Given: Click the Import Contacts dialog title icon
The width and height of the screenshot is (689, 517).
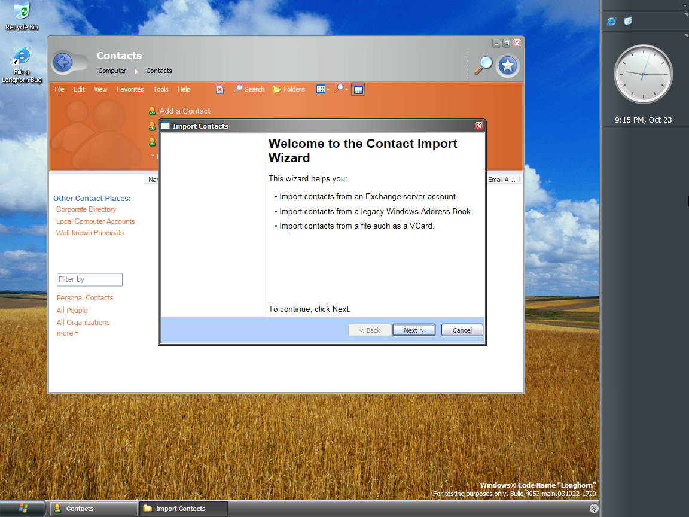Looking at the screenshot, I should click(165, 126).
